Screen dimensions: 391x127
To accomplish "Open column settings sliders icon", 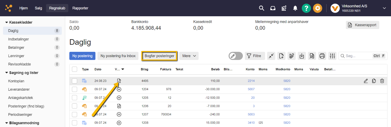I will point(332,56).
